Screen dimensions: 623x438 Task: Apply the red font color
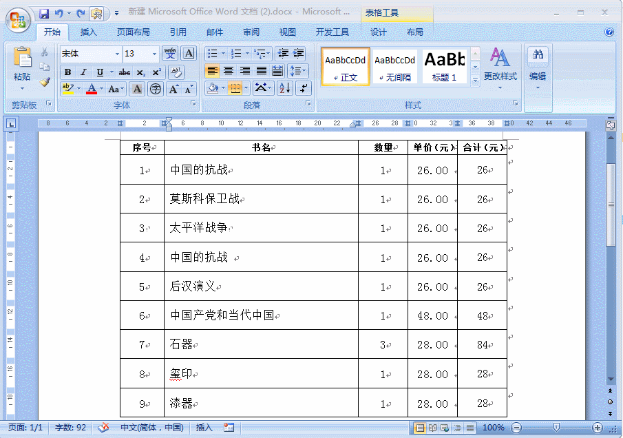[x=92, y=89]
